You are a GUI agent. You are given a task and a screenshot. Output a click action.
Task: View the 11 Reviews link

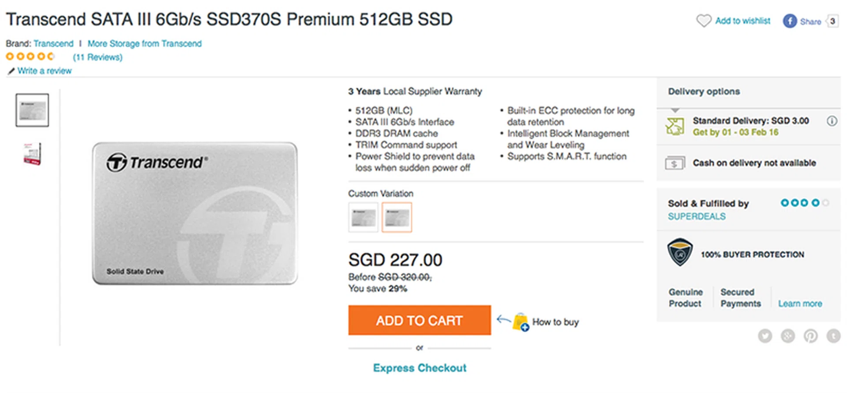click(97, 57)
